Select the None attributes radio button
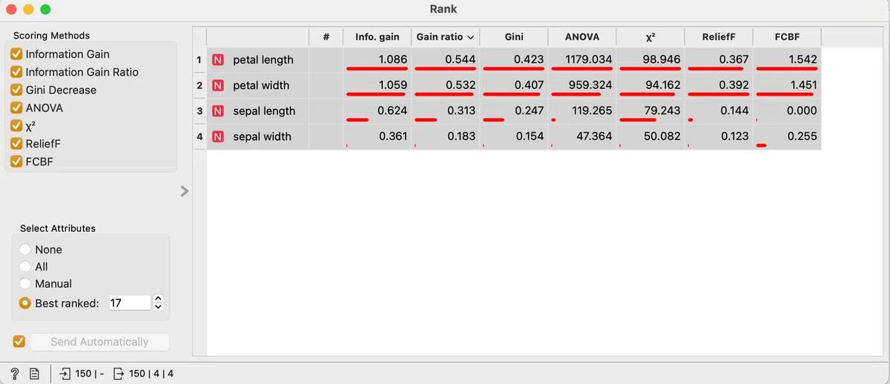 pos(26,250)
